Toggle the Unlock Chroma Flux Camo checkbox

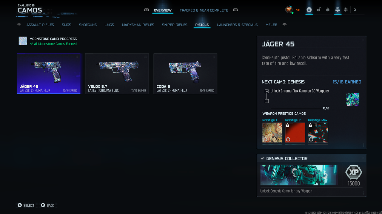[267, 91]
